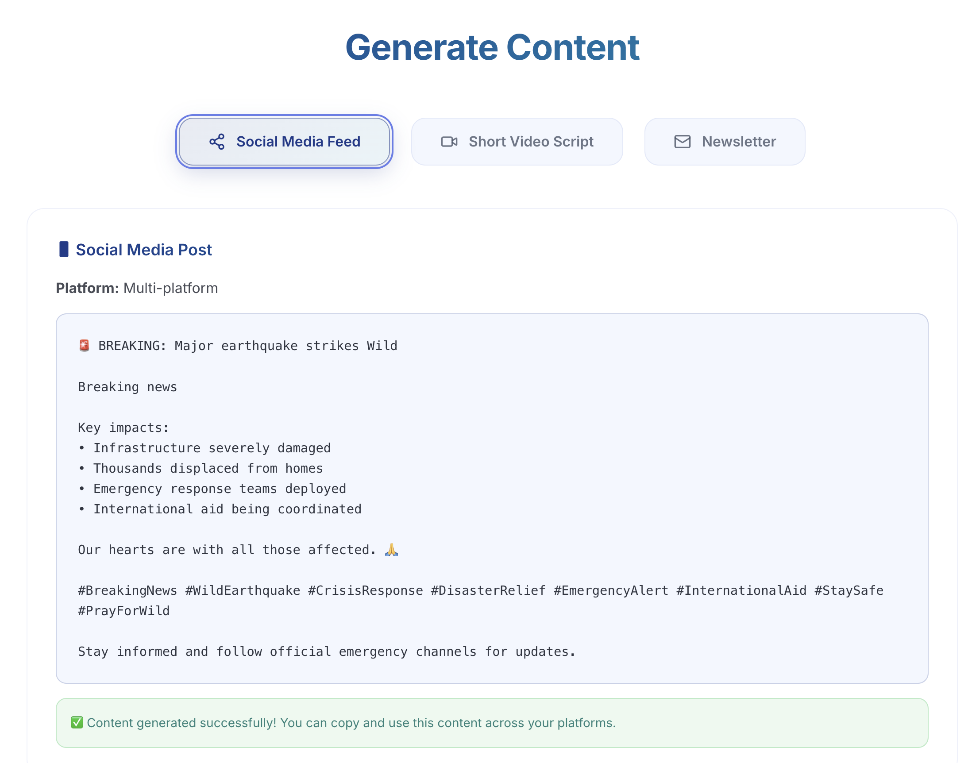Click the green checkmark in success message
The width and height of the screenshot is (972, 763).
pos(77,722)
